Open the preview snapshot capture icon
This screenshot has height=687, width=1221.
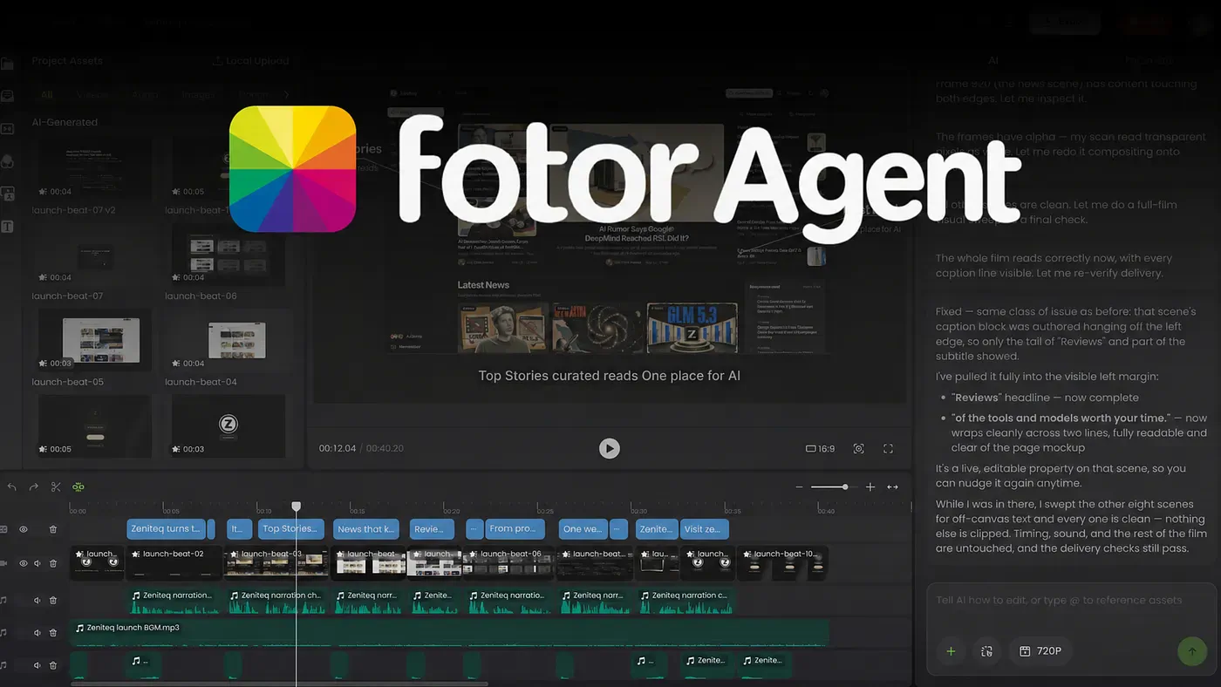859,448
